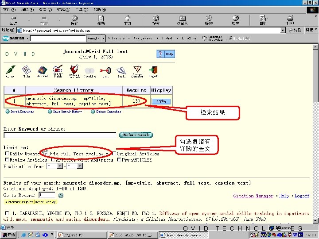The height and width of the screenshot is (239, 319).
Task: Check the Review Articles checkbox
Action: [x=7, y=160]
